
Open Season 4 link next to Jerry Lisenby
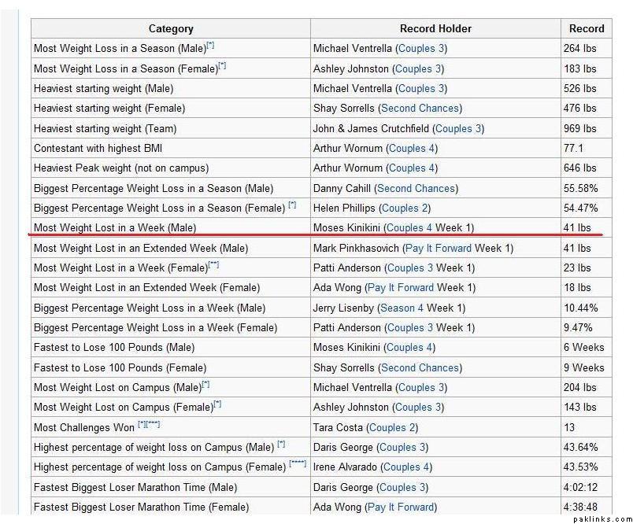coord(402,308)
